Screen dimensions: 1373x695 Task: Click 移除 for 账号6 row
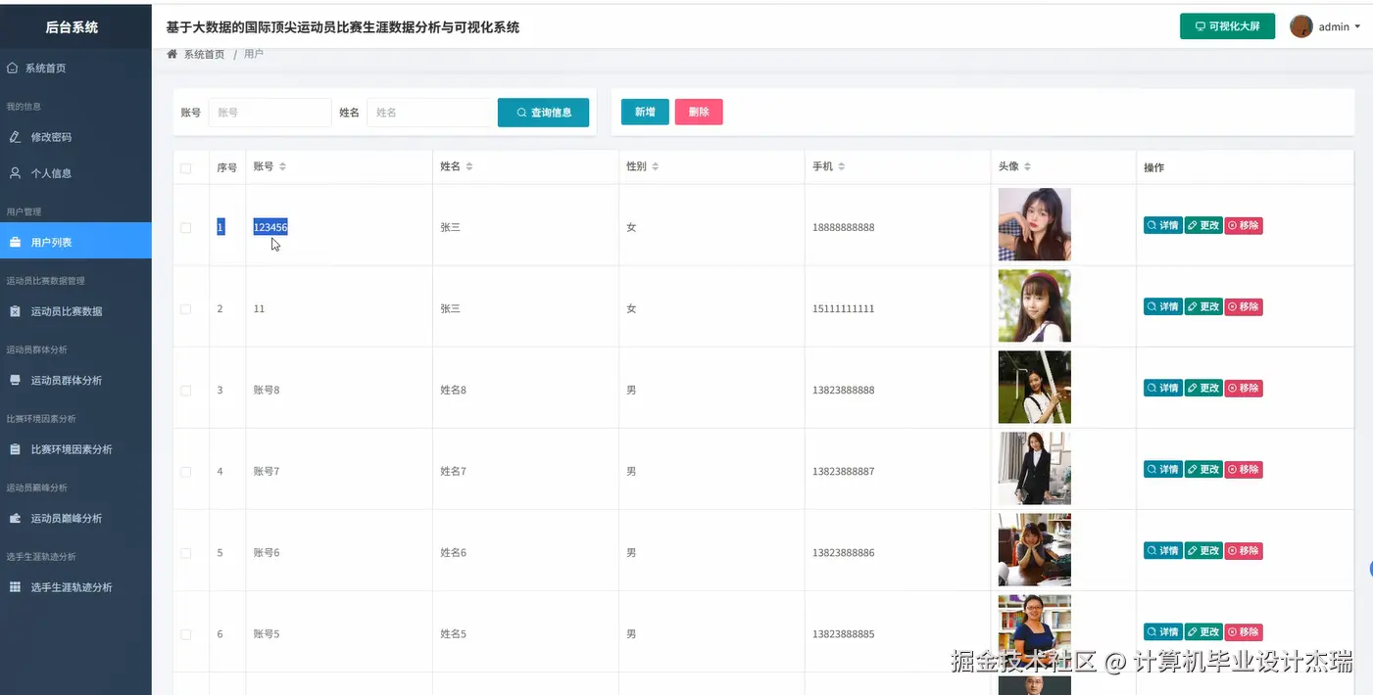click(x=1244, y=550)
